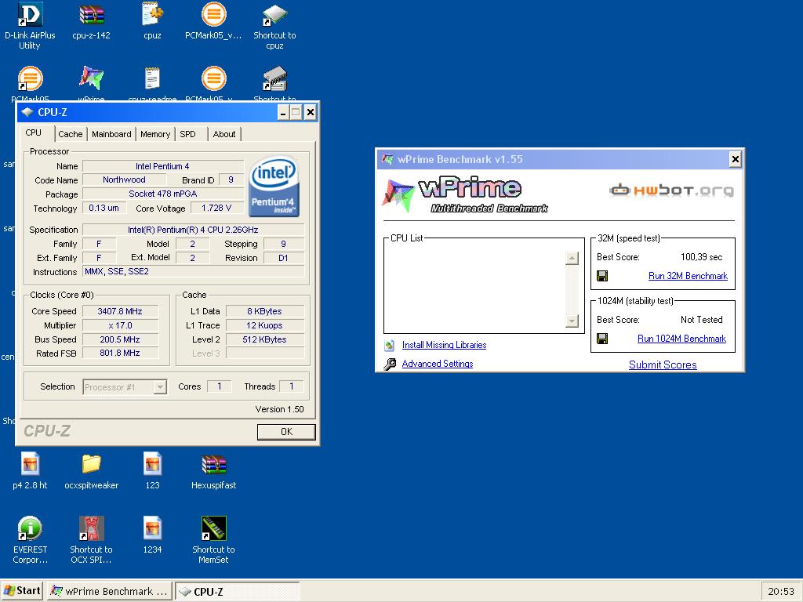Click the Intel Pentium 4 logo
The height and width of the screenshot is (602, 803).
[x=274, y=187]
